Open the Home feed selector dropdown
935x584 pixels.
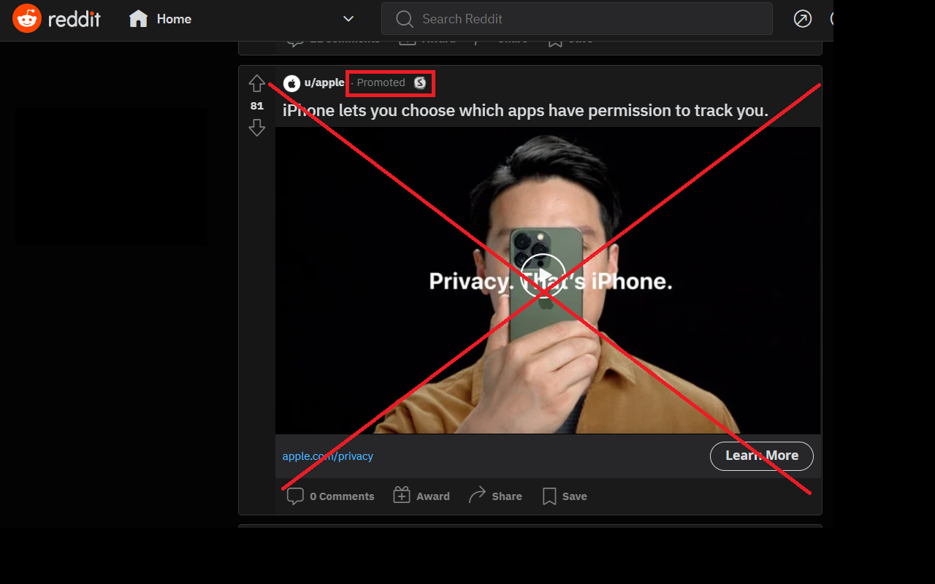(241, 19)
